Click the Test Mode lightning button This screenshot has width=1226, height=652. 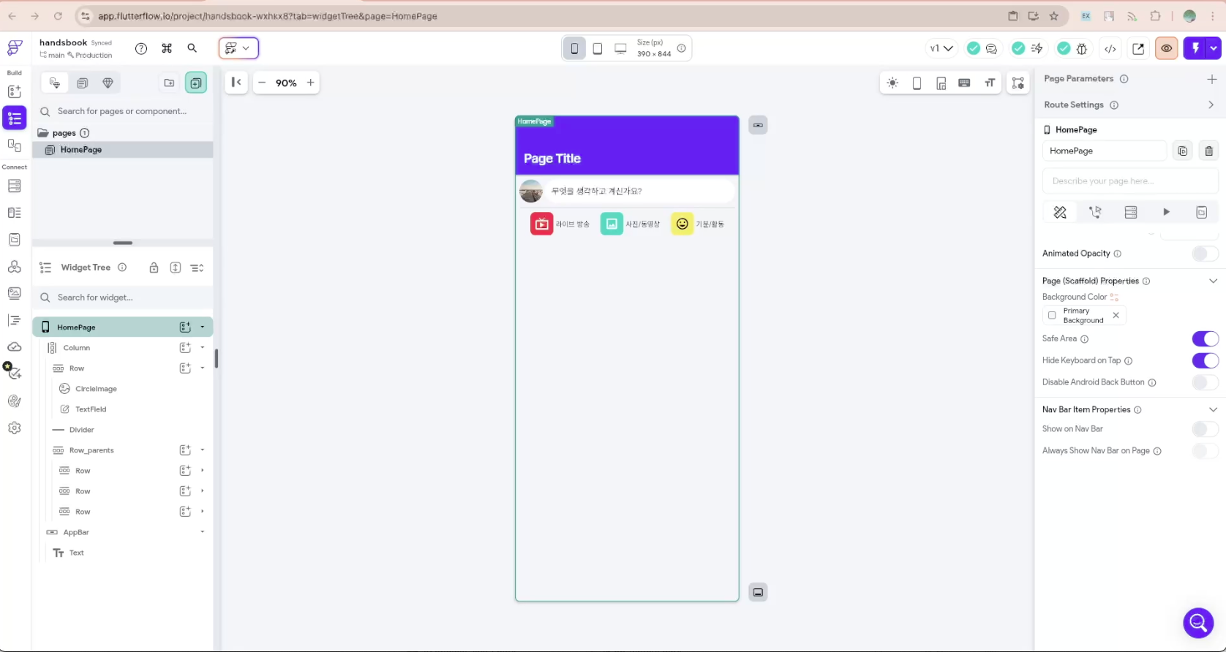pyautogui.click(x=1195, y=48)
